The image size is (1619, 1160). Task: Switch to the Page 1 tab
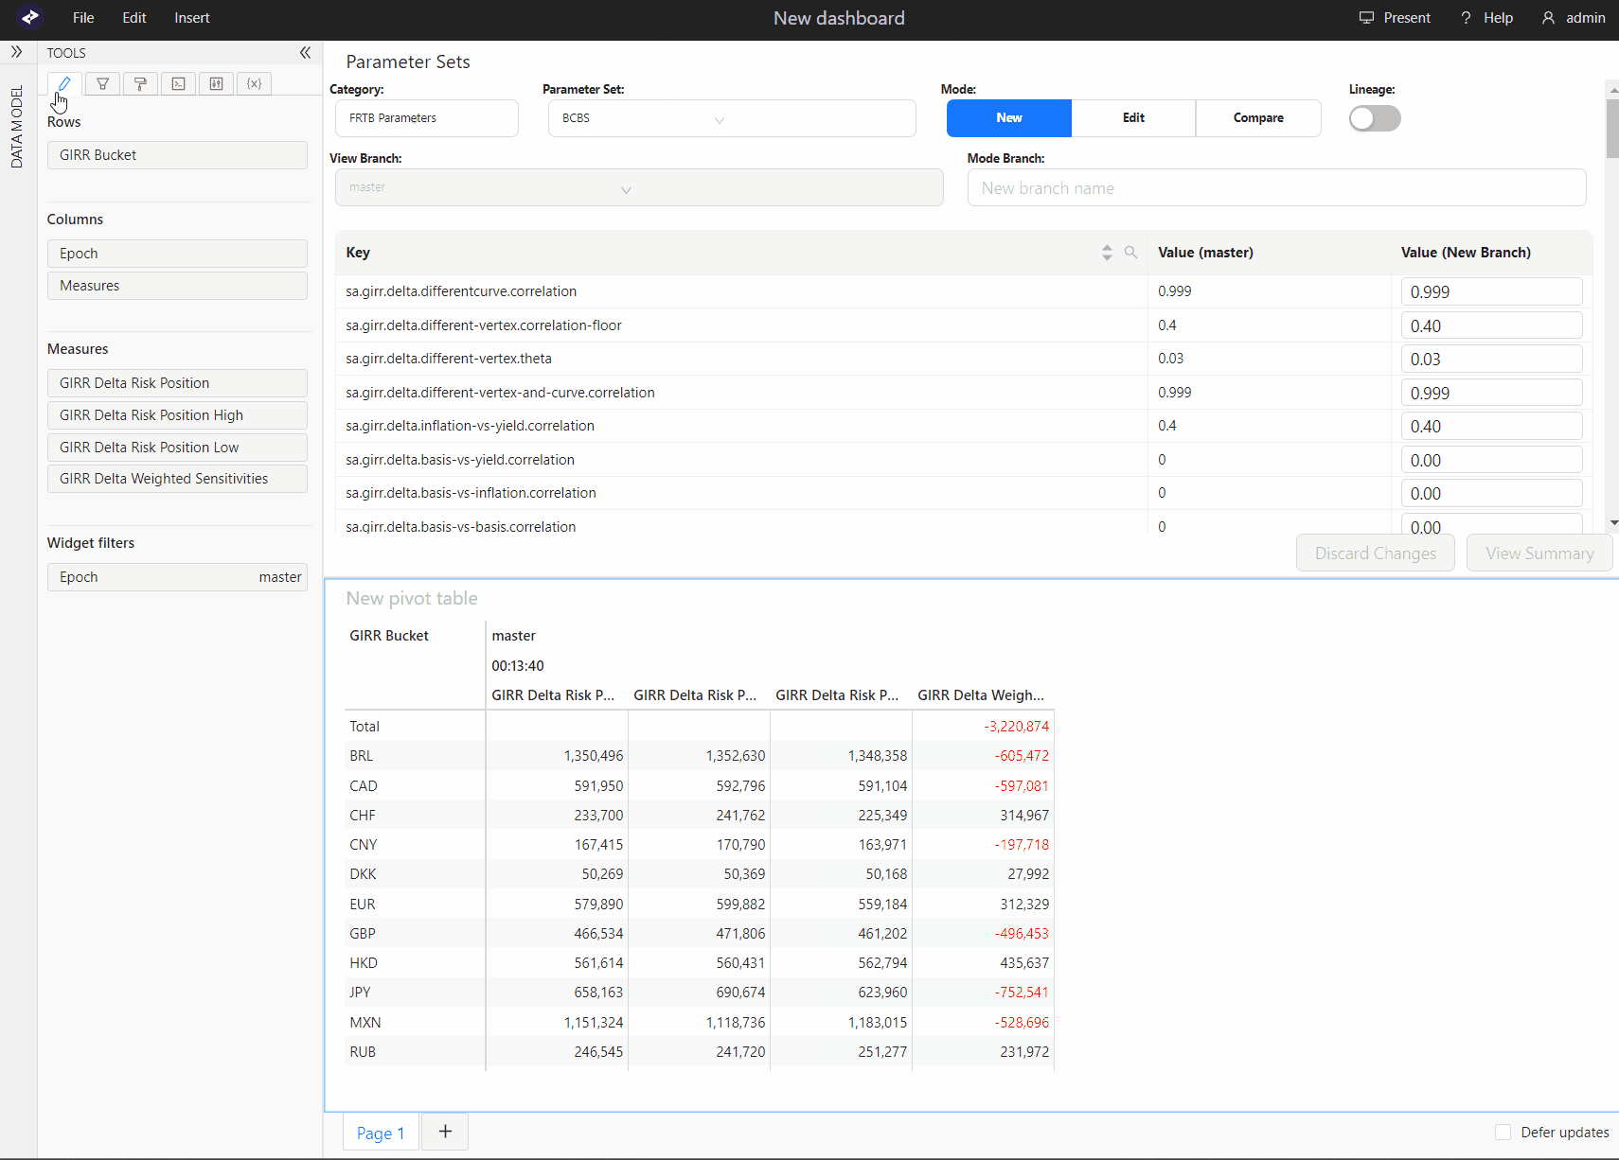coord(381,1133)
